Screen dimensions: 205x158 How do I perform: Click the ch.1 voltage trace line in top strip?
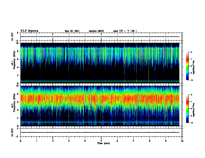(x=100, y=37)
